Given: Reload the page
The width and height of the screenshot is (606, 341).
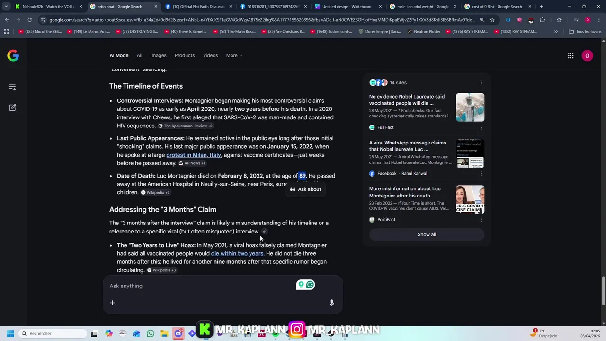Looking at the screenshot, I should (x=29, y=20).
